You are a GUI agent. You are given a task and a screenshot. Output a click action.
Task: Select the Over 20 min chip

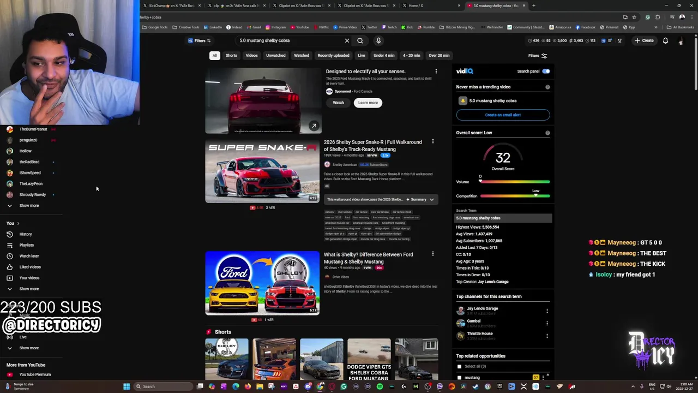coord(439,55)
